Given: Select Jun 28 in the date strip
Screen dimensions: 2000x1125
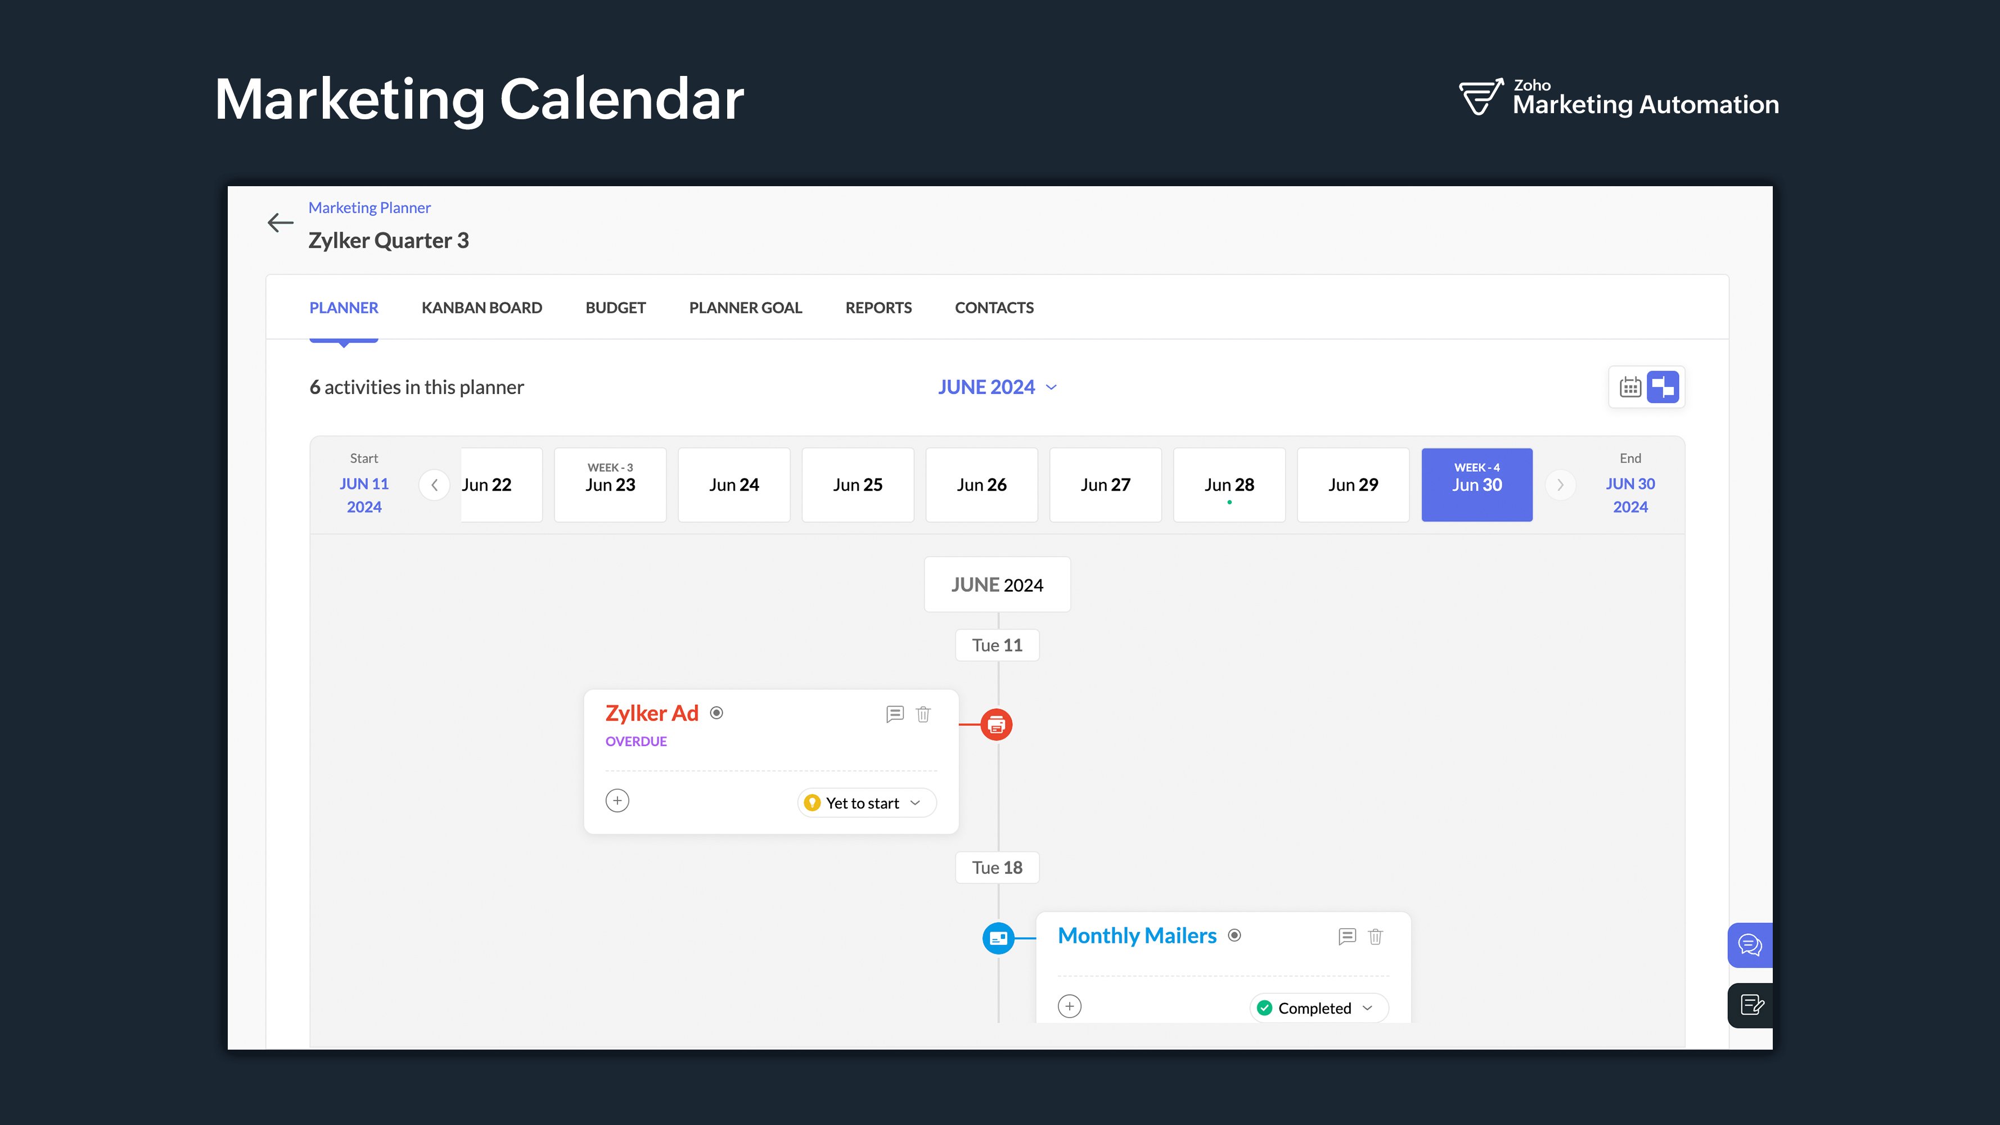Looking at the screenshot, I should [x=1229, y=484].
